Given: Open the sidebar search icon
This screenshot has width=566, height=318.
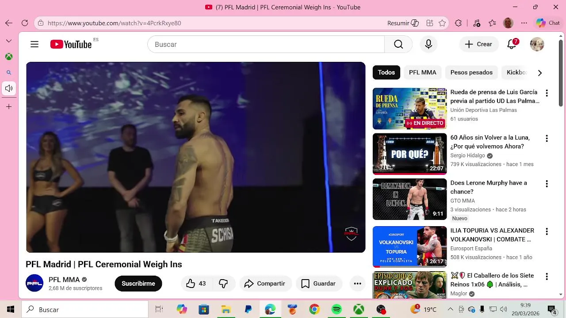Looking at the screenshot, I should (9, 72).
